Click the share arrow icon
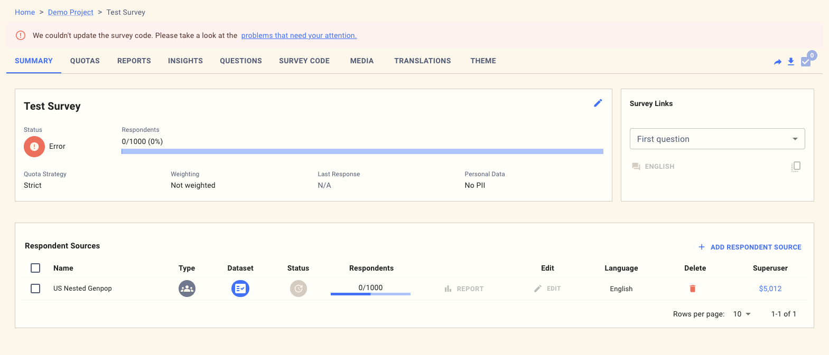This screenshot has width=829, height=355. point(777,62)
